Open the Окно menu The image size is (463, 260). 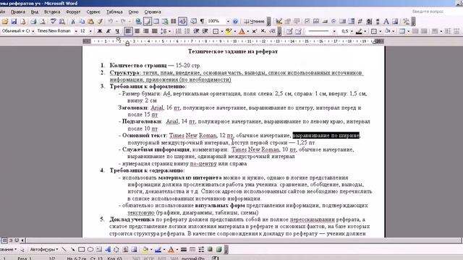point(133,12)
